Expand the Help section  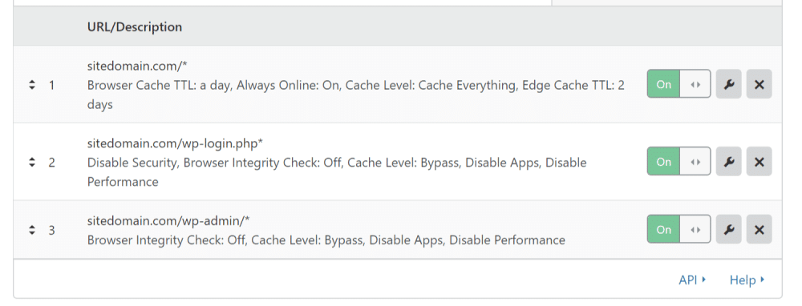click(747, 280)
